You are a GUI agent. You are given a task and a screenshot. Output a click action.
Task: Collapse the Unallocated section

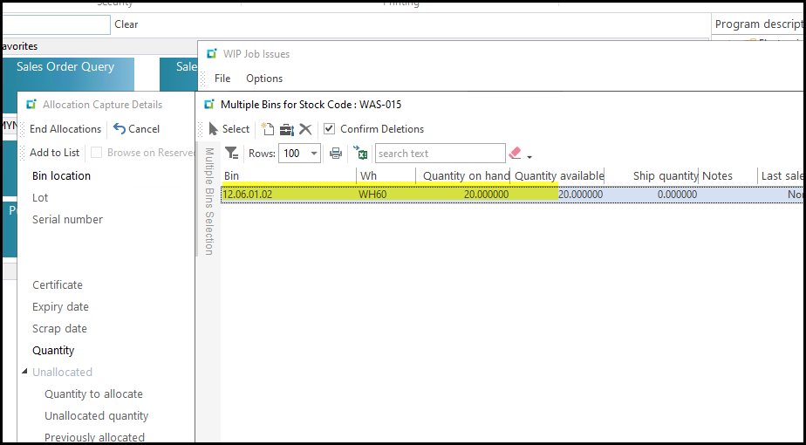point(24,373)
